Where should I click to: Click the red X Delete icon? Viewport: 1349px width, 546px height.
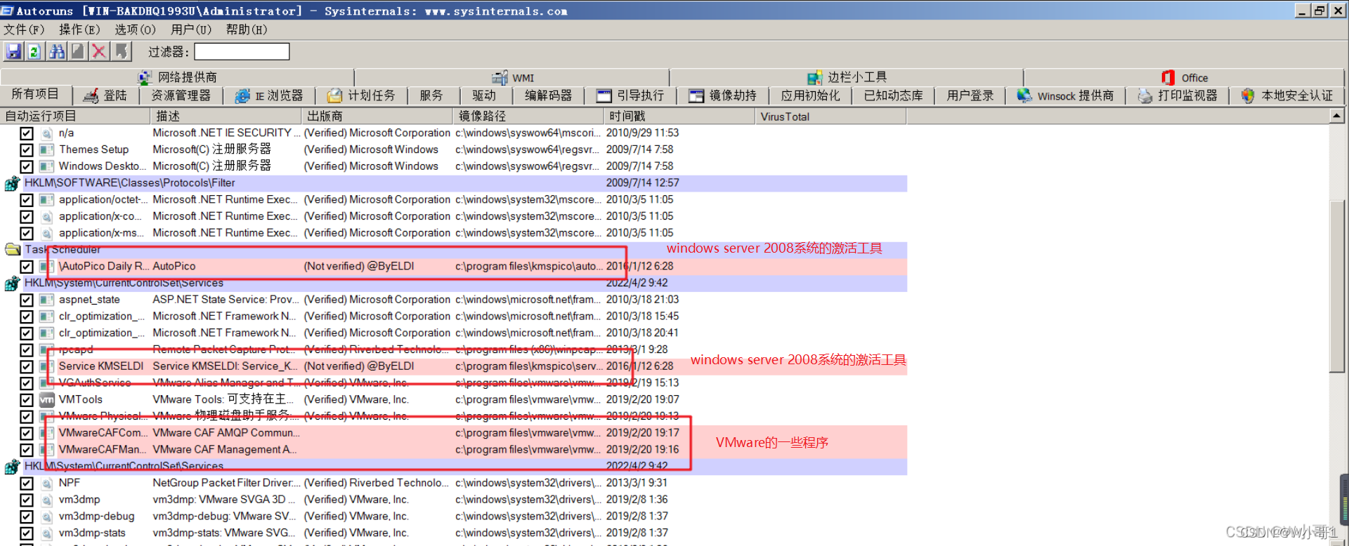point(99,51)
